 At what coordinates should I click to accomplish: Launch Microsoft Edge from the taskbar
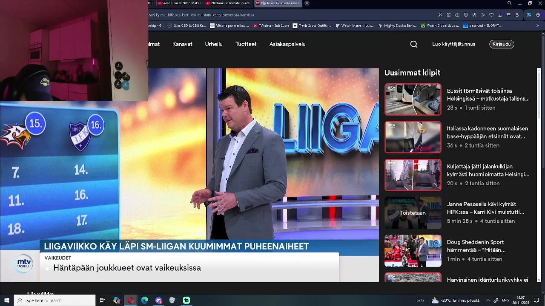tap(145, 300)
